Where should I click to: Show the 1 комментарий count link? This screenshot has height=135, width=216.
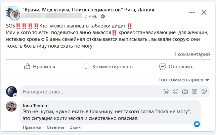(x=192, y=54)
